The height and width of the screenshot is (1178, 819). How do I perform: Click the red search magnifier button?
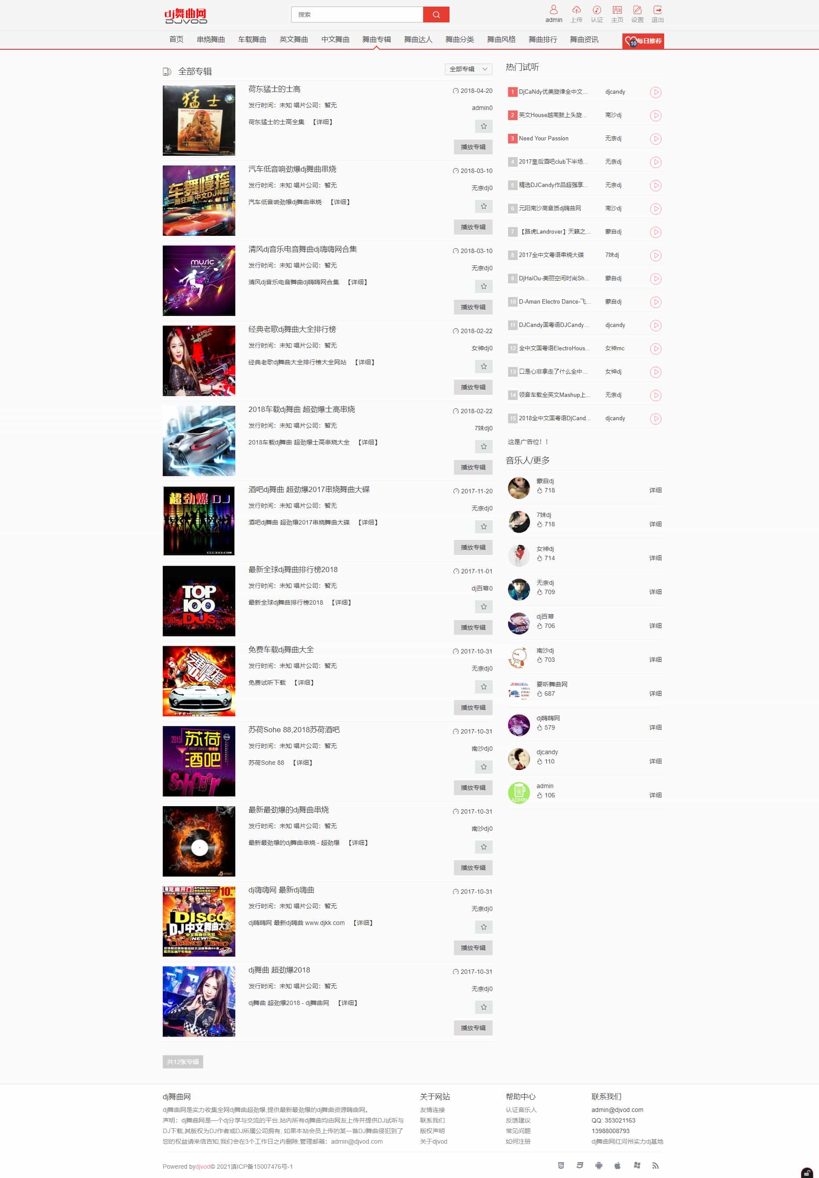(436, 15)
